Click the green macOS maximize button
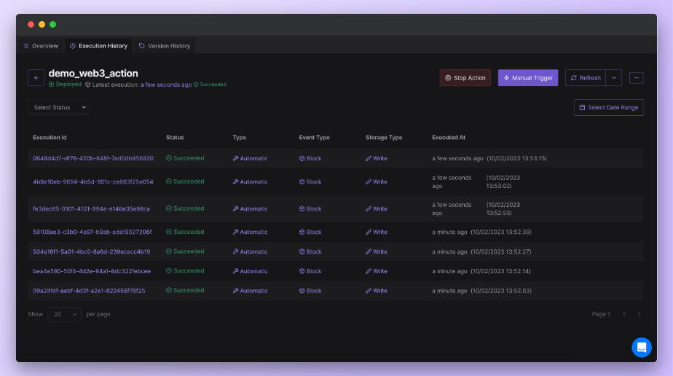This screenshot has width=673, height=376. [x=52, y=25]
